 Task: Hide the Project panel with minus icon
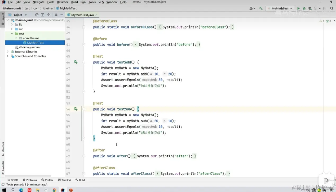tap(62, 15)
